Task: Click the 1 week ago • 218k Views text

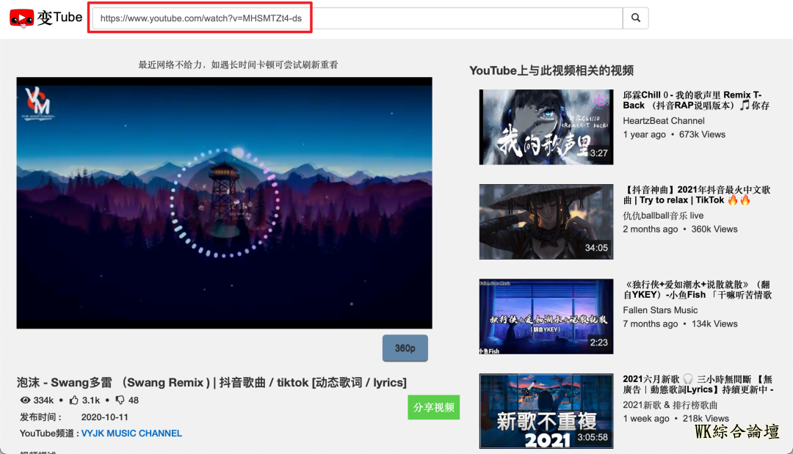Action: [676, 419]
